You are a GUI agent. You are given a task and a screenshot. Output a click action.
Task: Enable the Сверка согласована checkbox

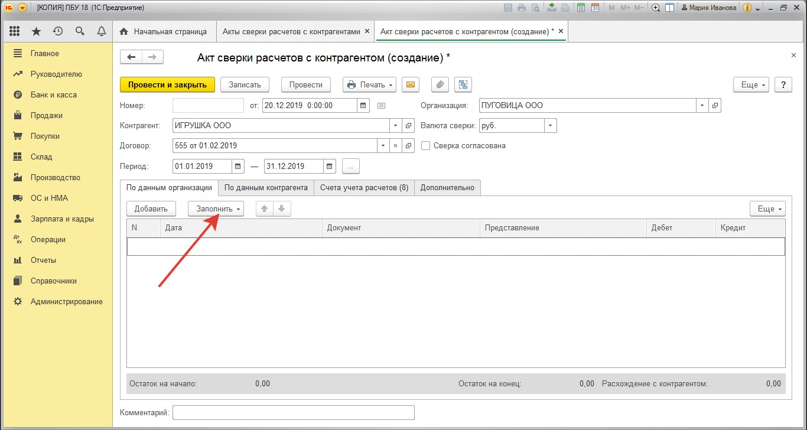coord(425,146)
